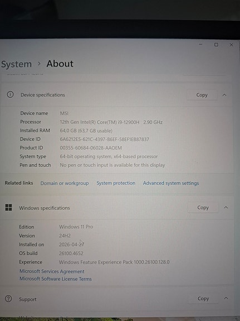The width and height of the screenshot is (240, 321).
Task: Click the About breadcrumb title
Action: [60, 64]
